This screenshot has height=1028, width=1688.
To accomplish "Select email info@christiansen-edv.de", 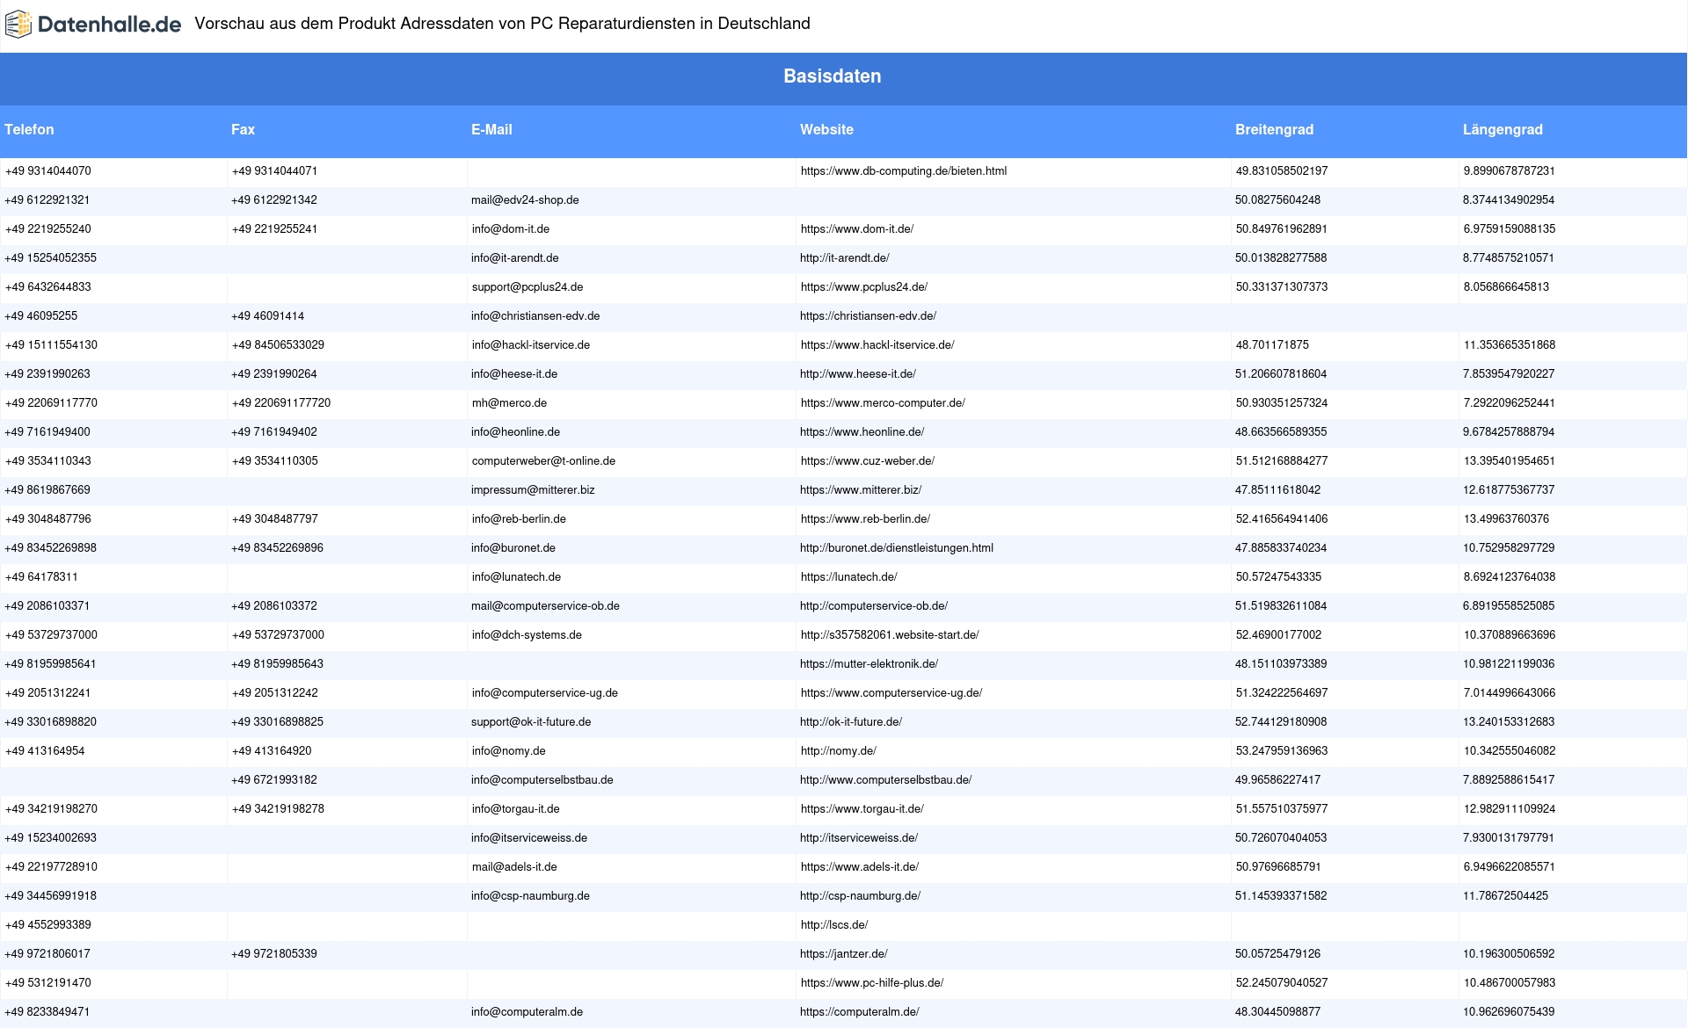I will pyautogui.click(x=535, y=316).
